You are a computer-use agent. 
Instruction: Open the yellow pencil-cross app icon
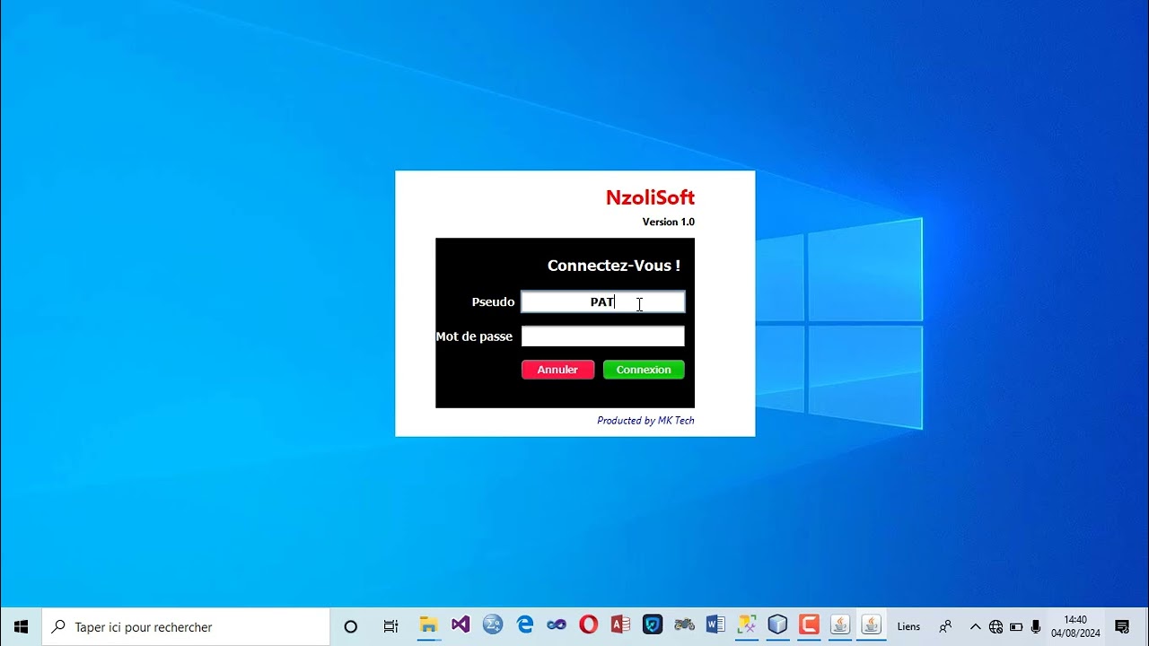pos(747,624)
